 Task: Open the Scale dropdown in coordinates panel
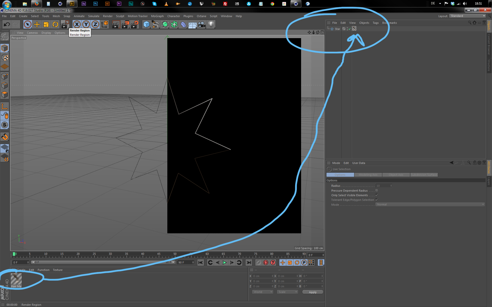click(x=288, y=292)
